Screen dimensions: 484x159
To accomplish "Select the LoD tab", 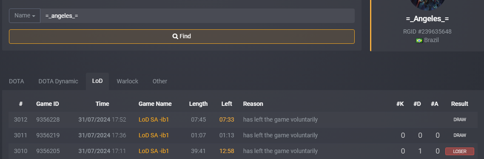I will [97, 81].
